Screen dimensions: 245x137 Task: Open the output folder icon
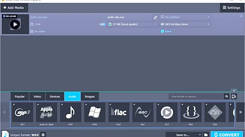tap(206, 135)
